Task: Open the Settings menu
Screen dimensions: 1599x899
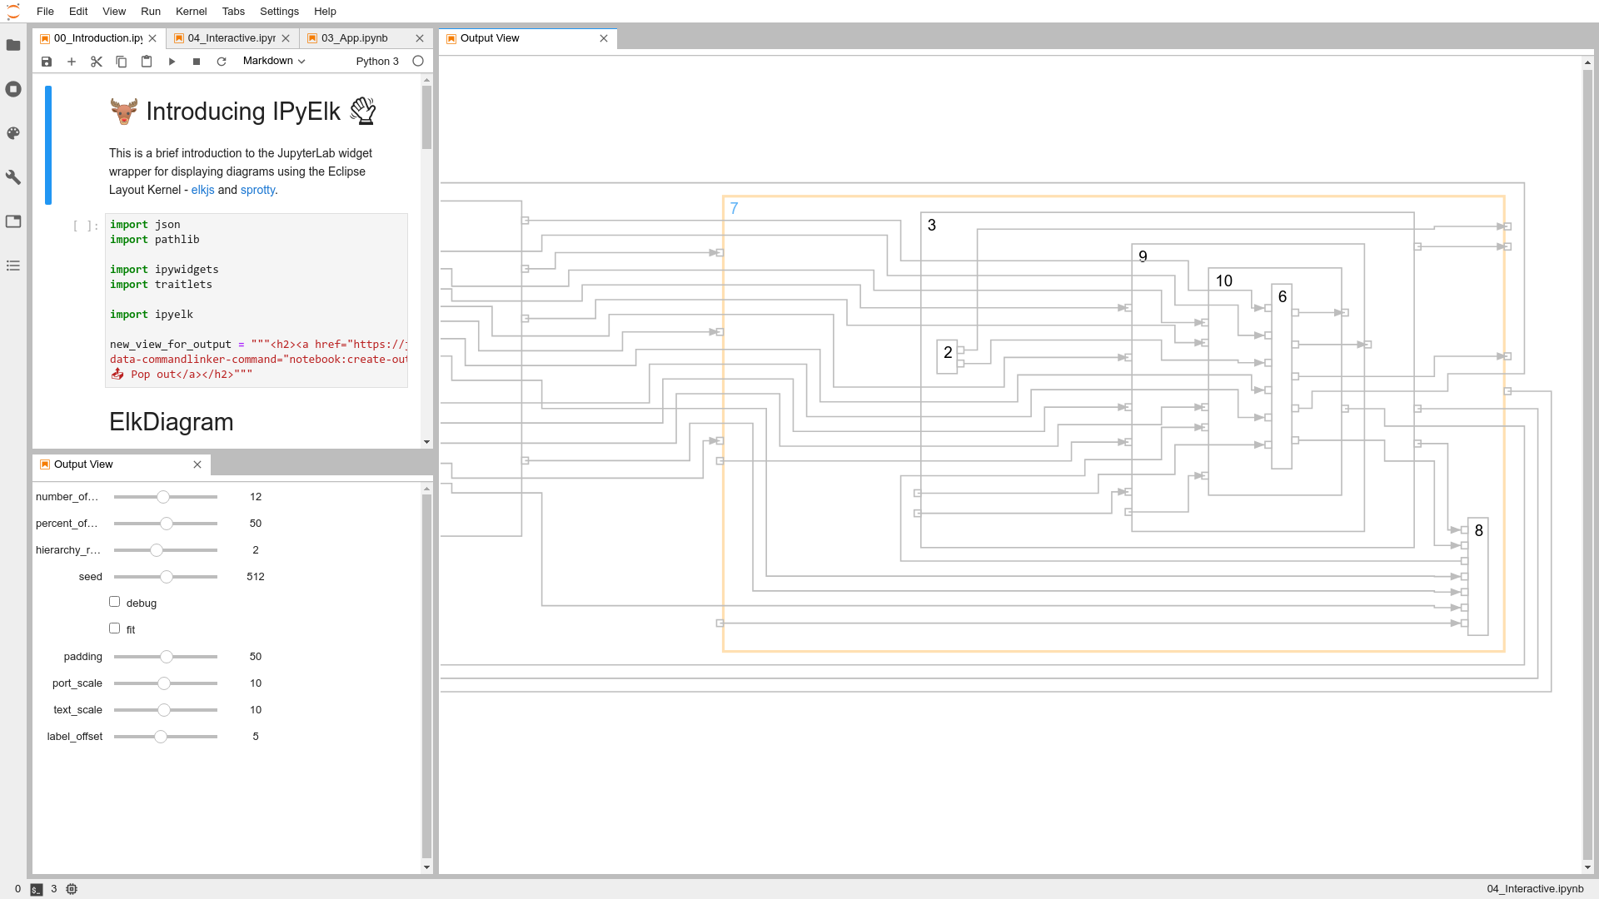Action: click(279, 12)
